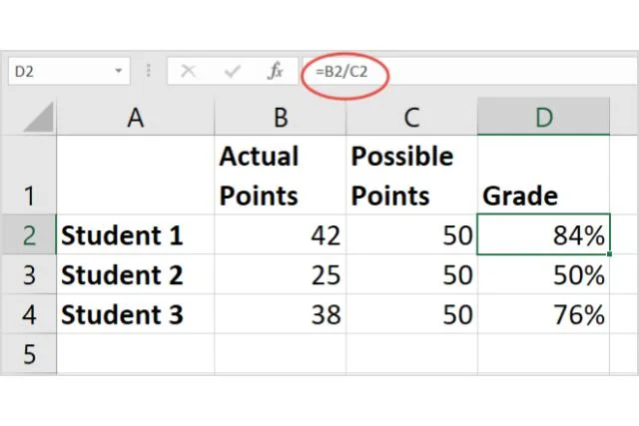Click the Cancel (X) formula bar icon
Image resolution: width=639 pixels, height=426 pixels.
tap(189, 71)
